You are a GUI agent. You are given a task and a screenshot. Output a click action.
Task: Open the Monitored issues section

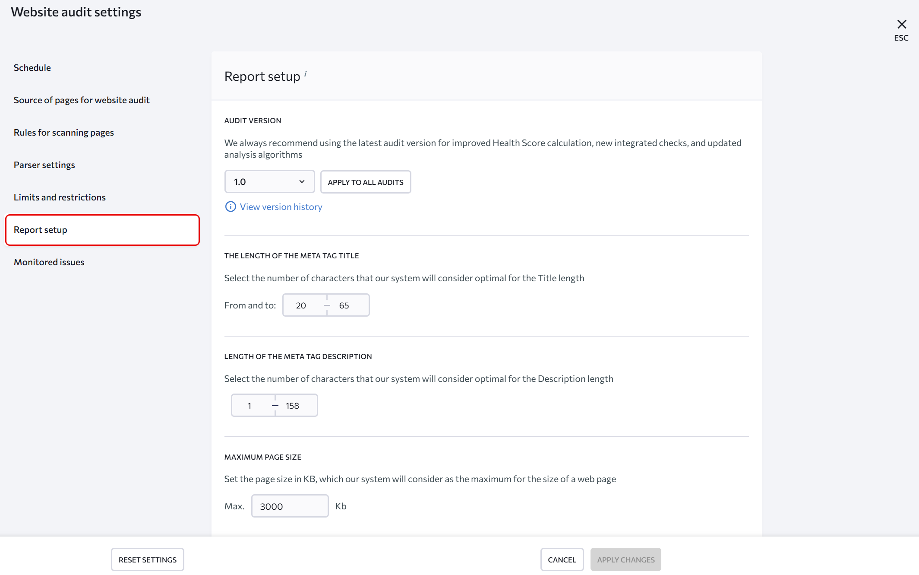pyautogui.click(x=49, y=262)
